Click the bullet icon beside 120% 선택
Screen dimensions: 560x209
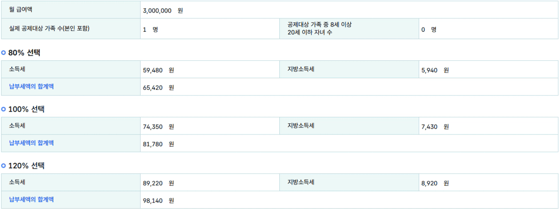[x=4, y=166]
